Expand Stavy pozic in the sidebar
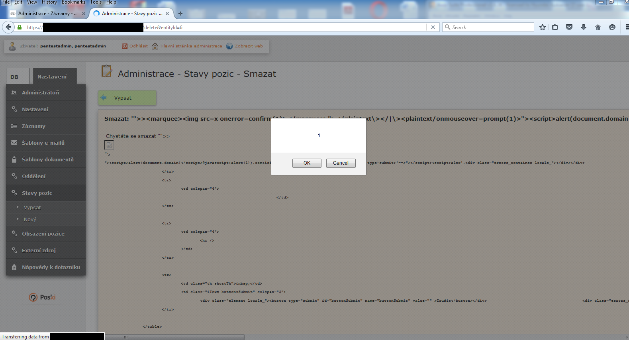Viewport: 629px width, 340px height. coord(46,193)
